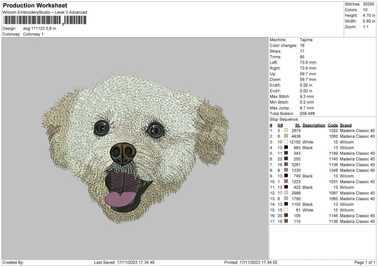Select the dark navy swatch at stop 5
Viewport: 378px width, 267px height.
[285, 153]
